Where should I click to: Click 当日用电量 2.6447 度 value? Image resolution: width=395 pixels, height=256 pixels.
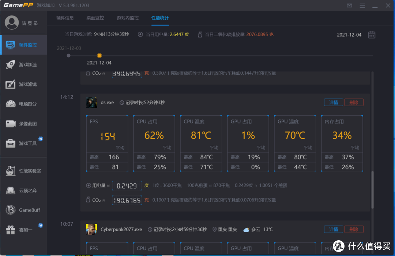(x=179, y=34)
